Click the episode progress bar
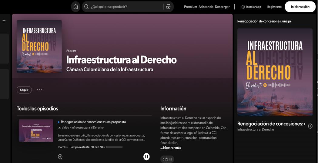 point(114,147)
